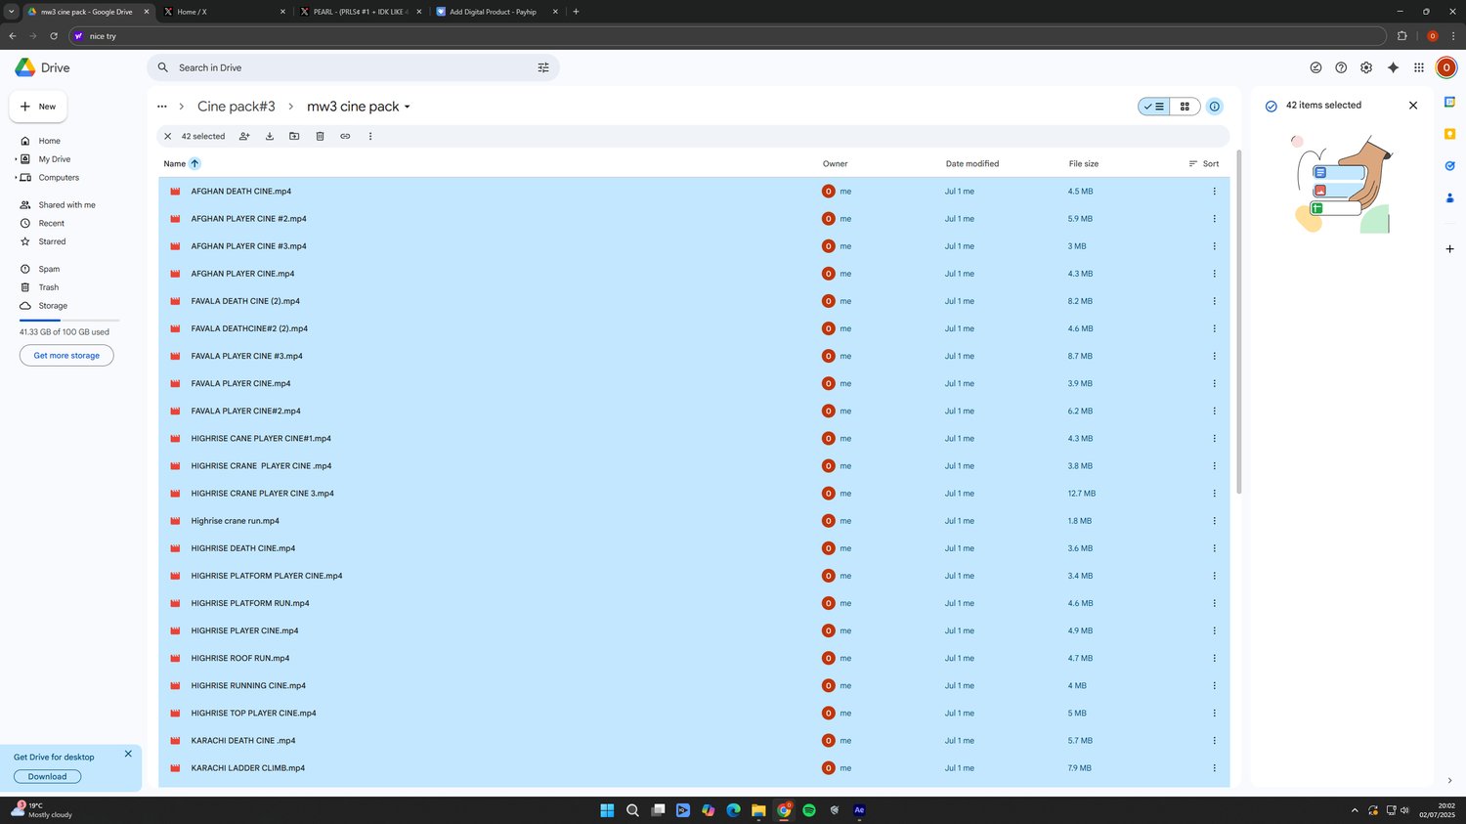Screen dimensions: 1466x824
Task: Dismiss the Get Drive for desktop banner
Action: (x=128, y=754)
